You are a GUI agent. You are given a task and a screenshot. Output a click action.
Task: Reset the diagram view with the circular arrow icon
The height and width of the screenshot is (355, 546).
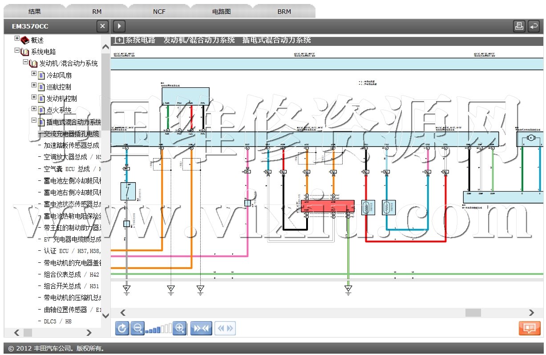(122, 329)
